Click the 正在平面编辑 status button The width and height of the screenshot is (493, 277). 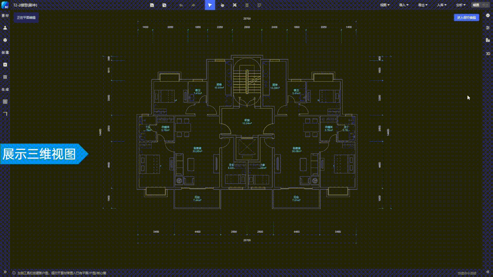coord(26,17)
